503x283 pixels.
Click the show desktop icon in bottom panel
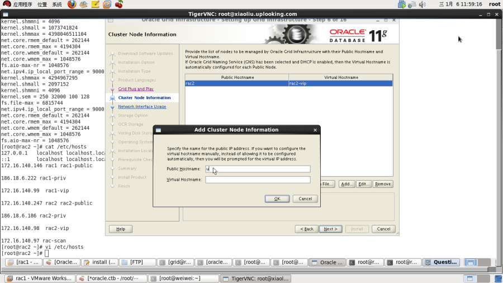(x=498, y=279)
